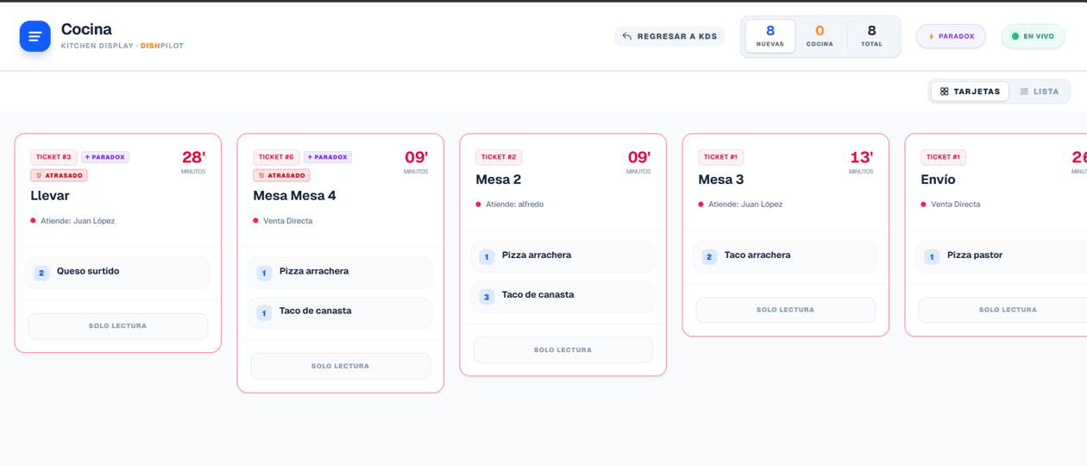This screenshot has width=1087, height=466.
Task: Click Solo Lectura on the Llevar card
Action: tap(118, 326)
